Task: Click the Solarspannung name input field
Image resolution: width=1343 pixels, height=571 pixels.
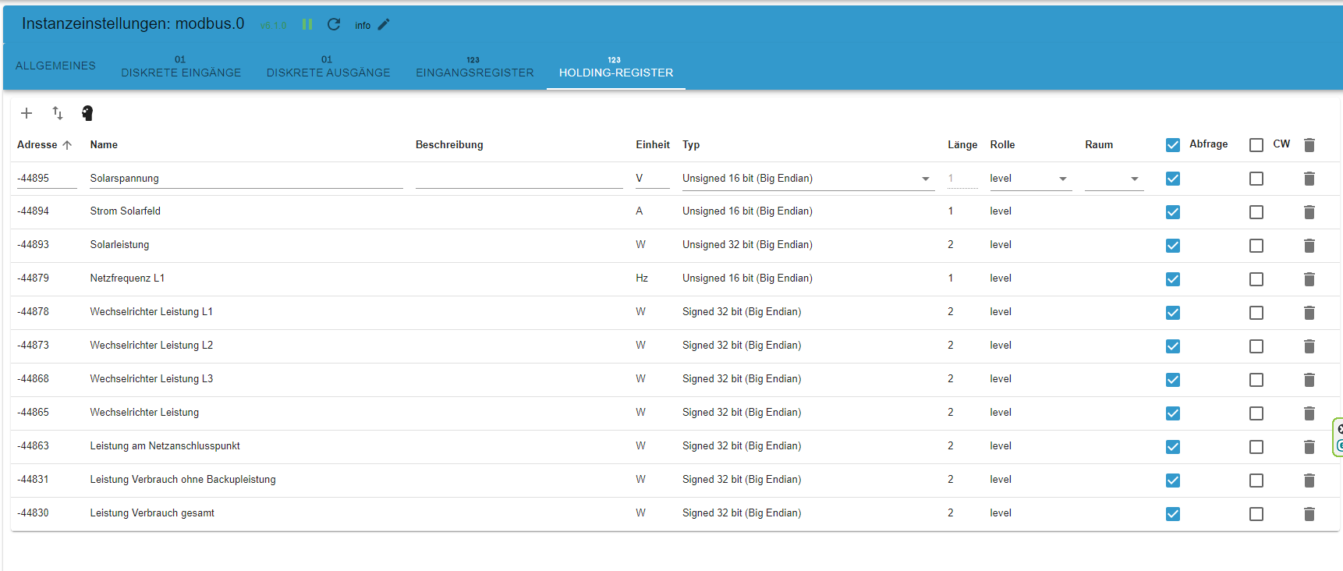Action: click(x=246, y=179)
